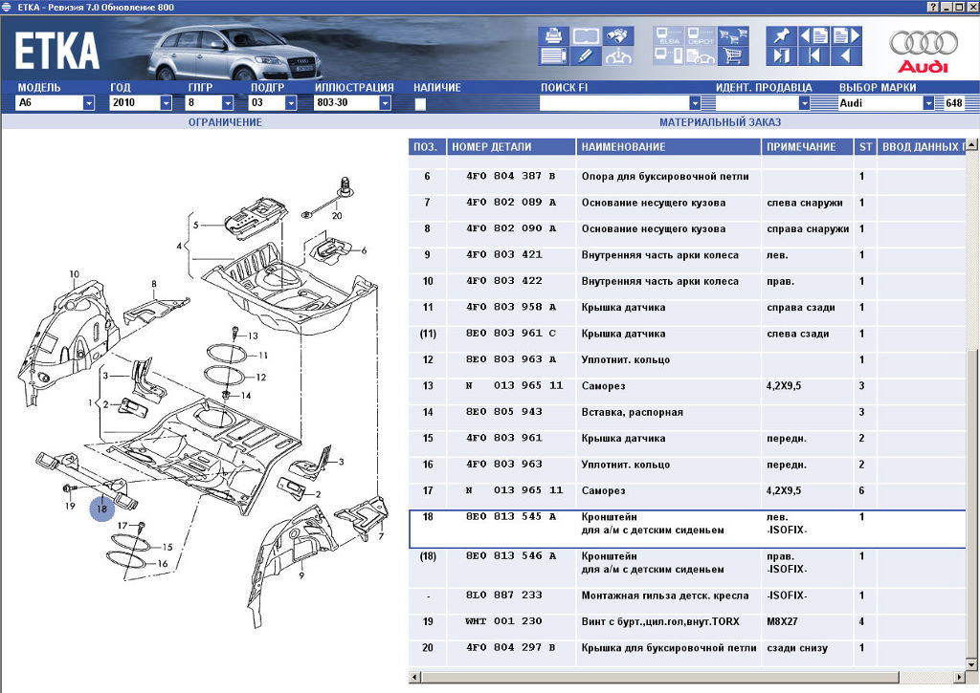Click the vehicle document icon

click(701, 56)
